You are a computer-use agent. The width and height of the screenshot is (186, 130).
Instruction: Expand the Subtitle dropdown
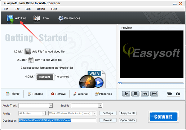point(100,105)
